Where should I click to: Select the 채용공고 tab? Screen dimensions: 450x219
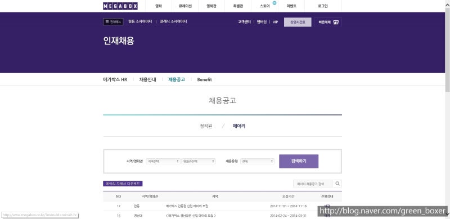tap(177, 79)
